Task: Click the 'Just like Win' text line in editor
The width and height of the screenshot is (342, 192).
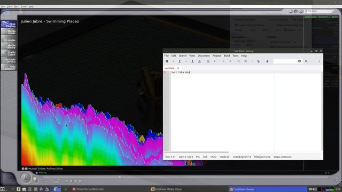Action: (x=181, y=73)
